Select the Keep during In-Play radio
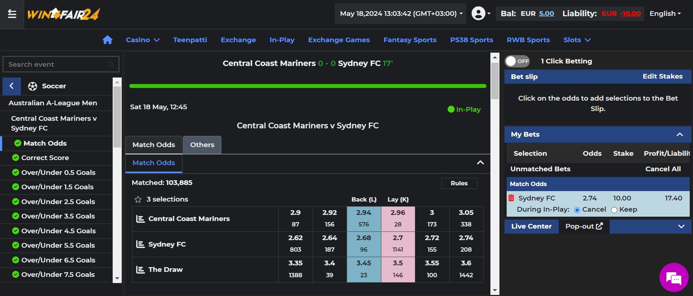 pos(614,210)
